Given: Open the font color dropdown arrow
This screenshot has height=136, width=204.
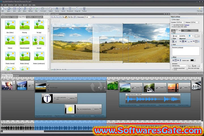Looking at the screenshot, I should point(199,36).
